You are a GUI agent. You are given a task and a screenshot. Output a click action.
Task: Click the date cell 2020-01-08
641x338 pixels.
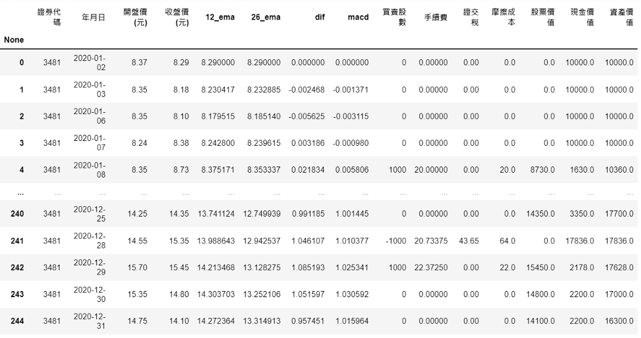89,170
